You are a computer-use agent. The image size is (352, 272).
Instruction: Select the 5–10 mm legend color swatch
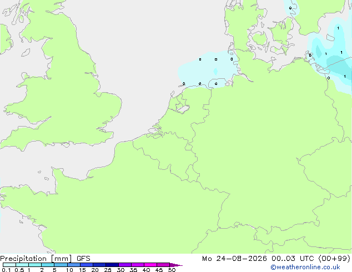tap(61, 265)
